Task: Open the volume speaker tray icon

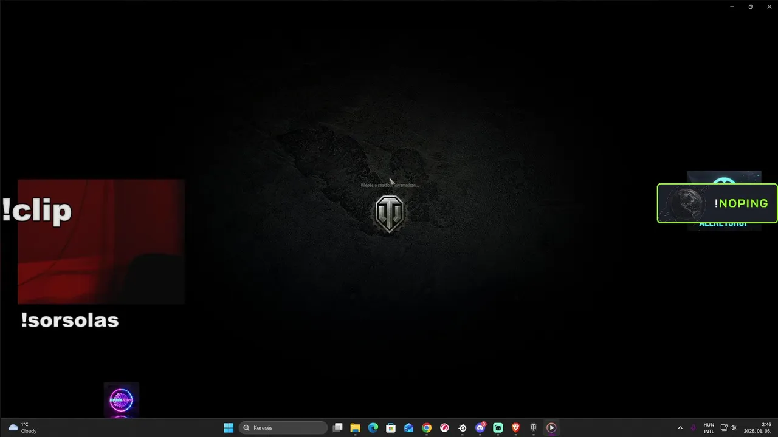Action: click(733, 428)
